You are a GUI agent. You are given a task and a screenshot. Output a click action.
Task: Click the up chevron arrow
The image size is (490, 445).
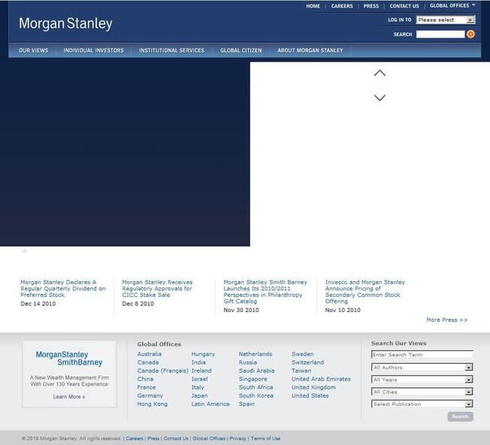tap(380, 73)
